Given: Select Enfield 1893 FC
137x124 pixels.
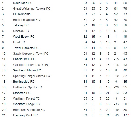Looking at the screenshot, I should [24, 59].
